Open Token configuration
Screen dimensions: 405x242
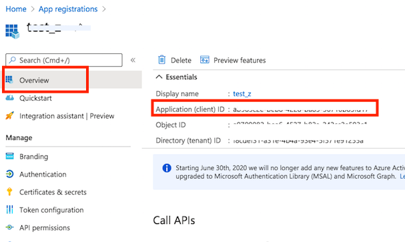tap(51, 210)
